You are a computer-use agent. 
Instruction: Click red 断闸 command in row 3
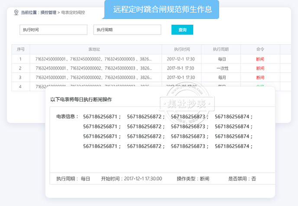point(260,77)
